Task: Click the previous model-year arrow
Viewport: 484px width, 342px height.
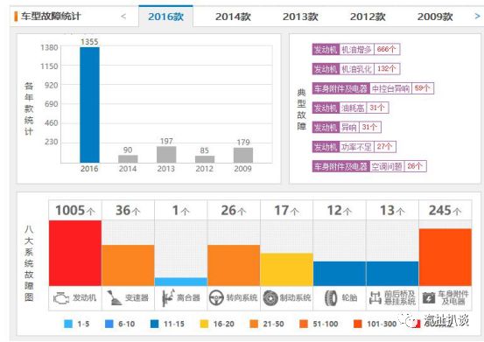Action: (123, 16)
